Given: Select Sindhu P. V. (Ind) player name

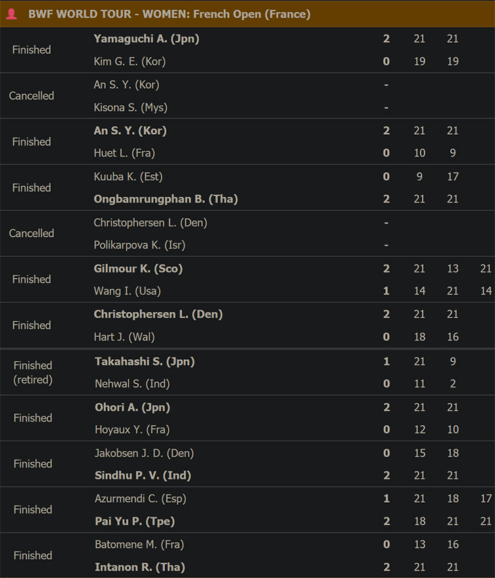Looking at the screenshot, I should point(143,476).
